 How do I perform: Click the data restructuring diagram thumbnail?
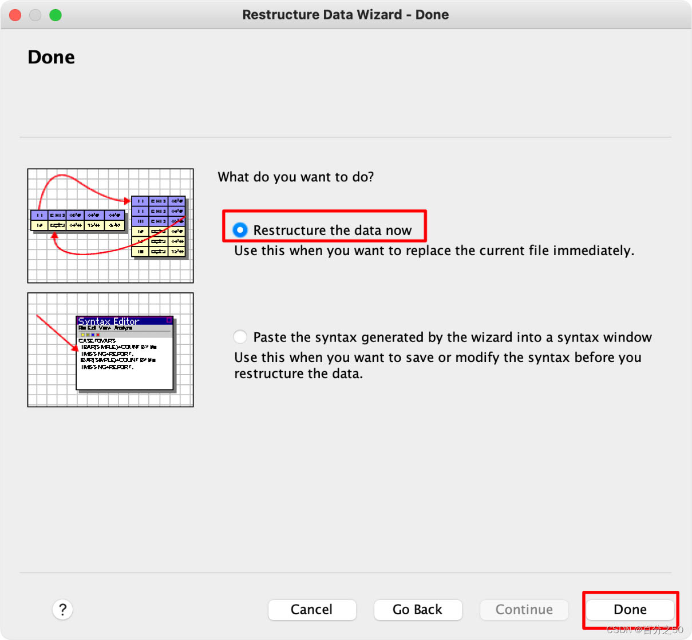click(110, 226)
